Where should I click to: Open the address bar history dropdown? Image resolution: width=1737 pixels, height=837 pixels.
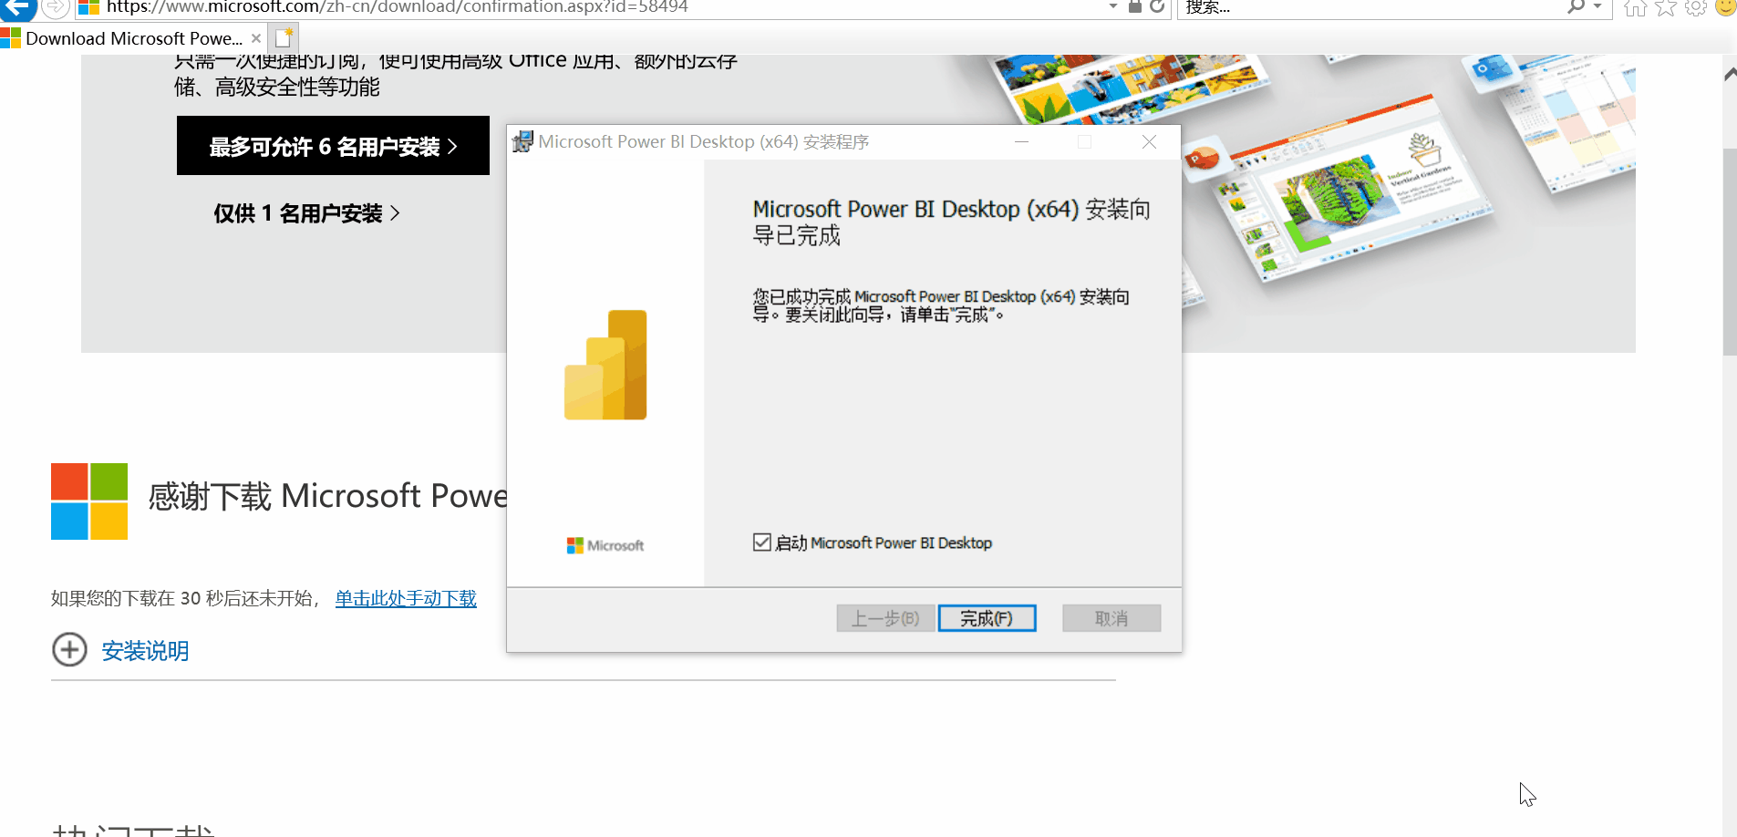click(x=1111, y=7)
